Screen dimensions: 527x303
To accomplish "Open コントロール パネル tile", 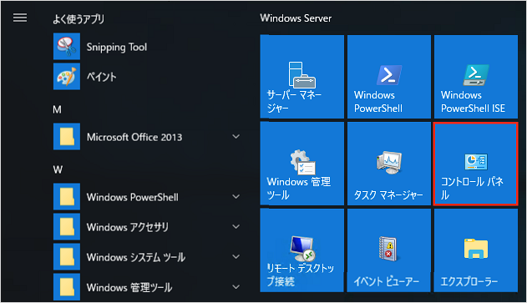I will [x=476, y=164].
